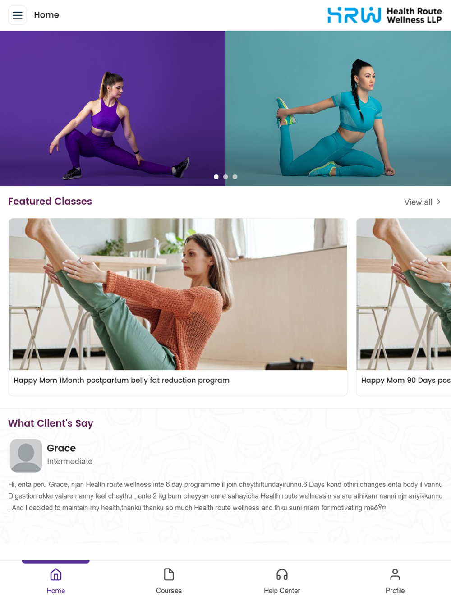The height and width of the screenshot is (601, 451).
Task: Tap the Home house icon
Action: (56, 574)
